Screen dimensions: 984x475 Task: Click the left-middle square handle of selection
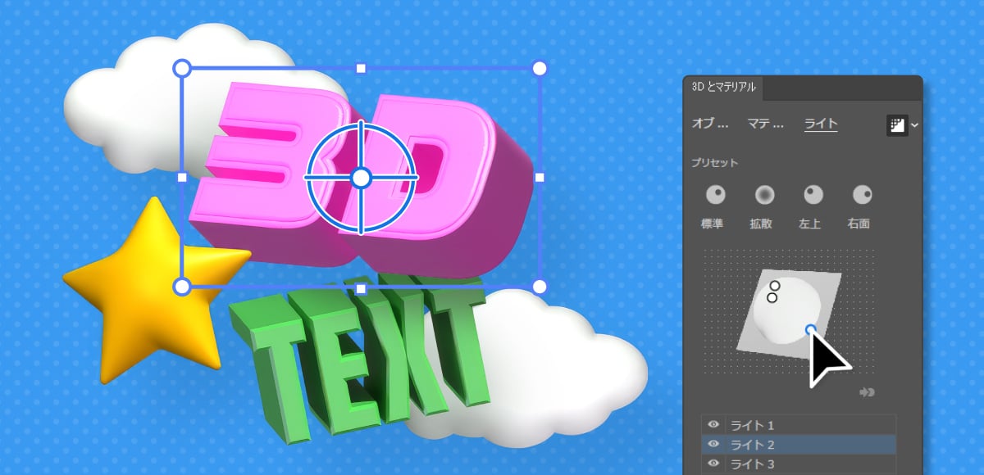click(182, 177)
